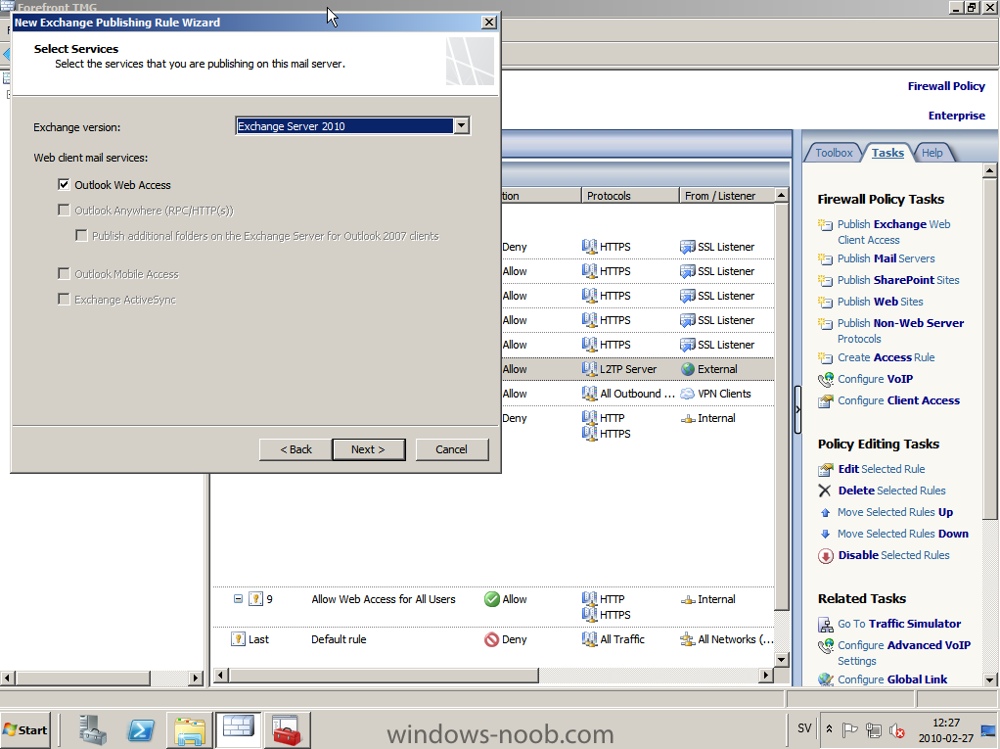Click Create Access Rule link

click(886, 357)
